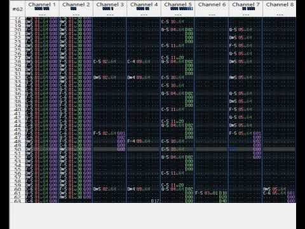The height and width of the screenshot is (229, 305).
Task: Select the D40 effect on row 63 in Channel 6
Action: pos(223,201)
